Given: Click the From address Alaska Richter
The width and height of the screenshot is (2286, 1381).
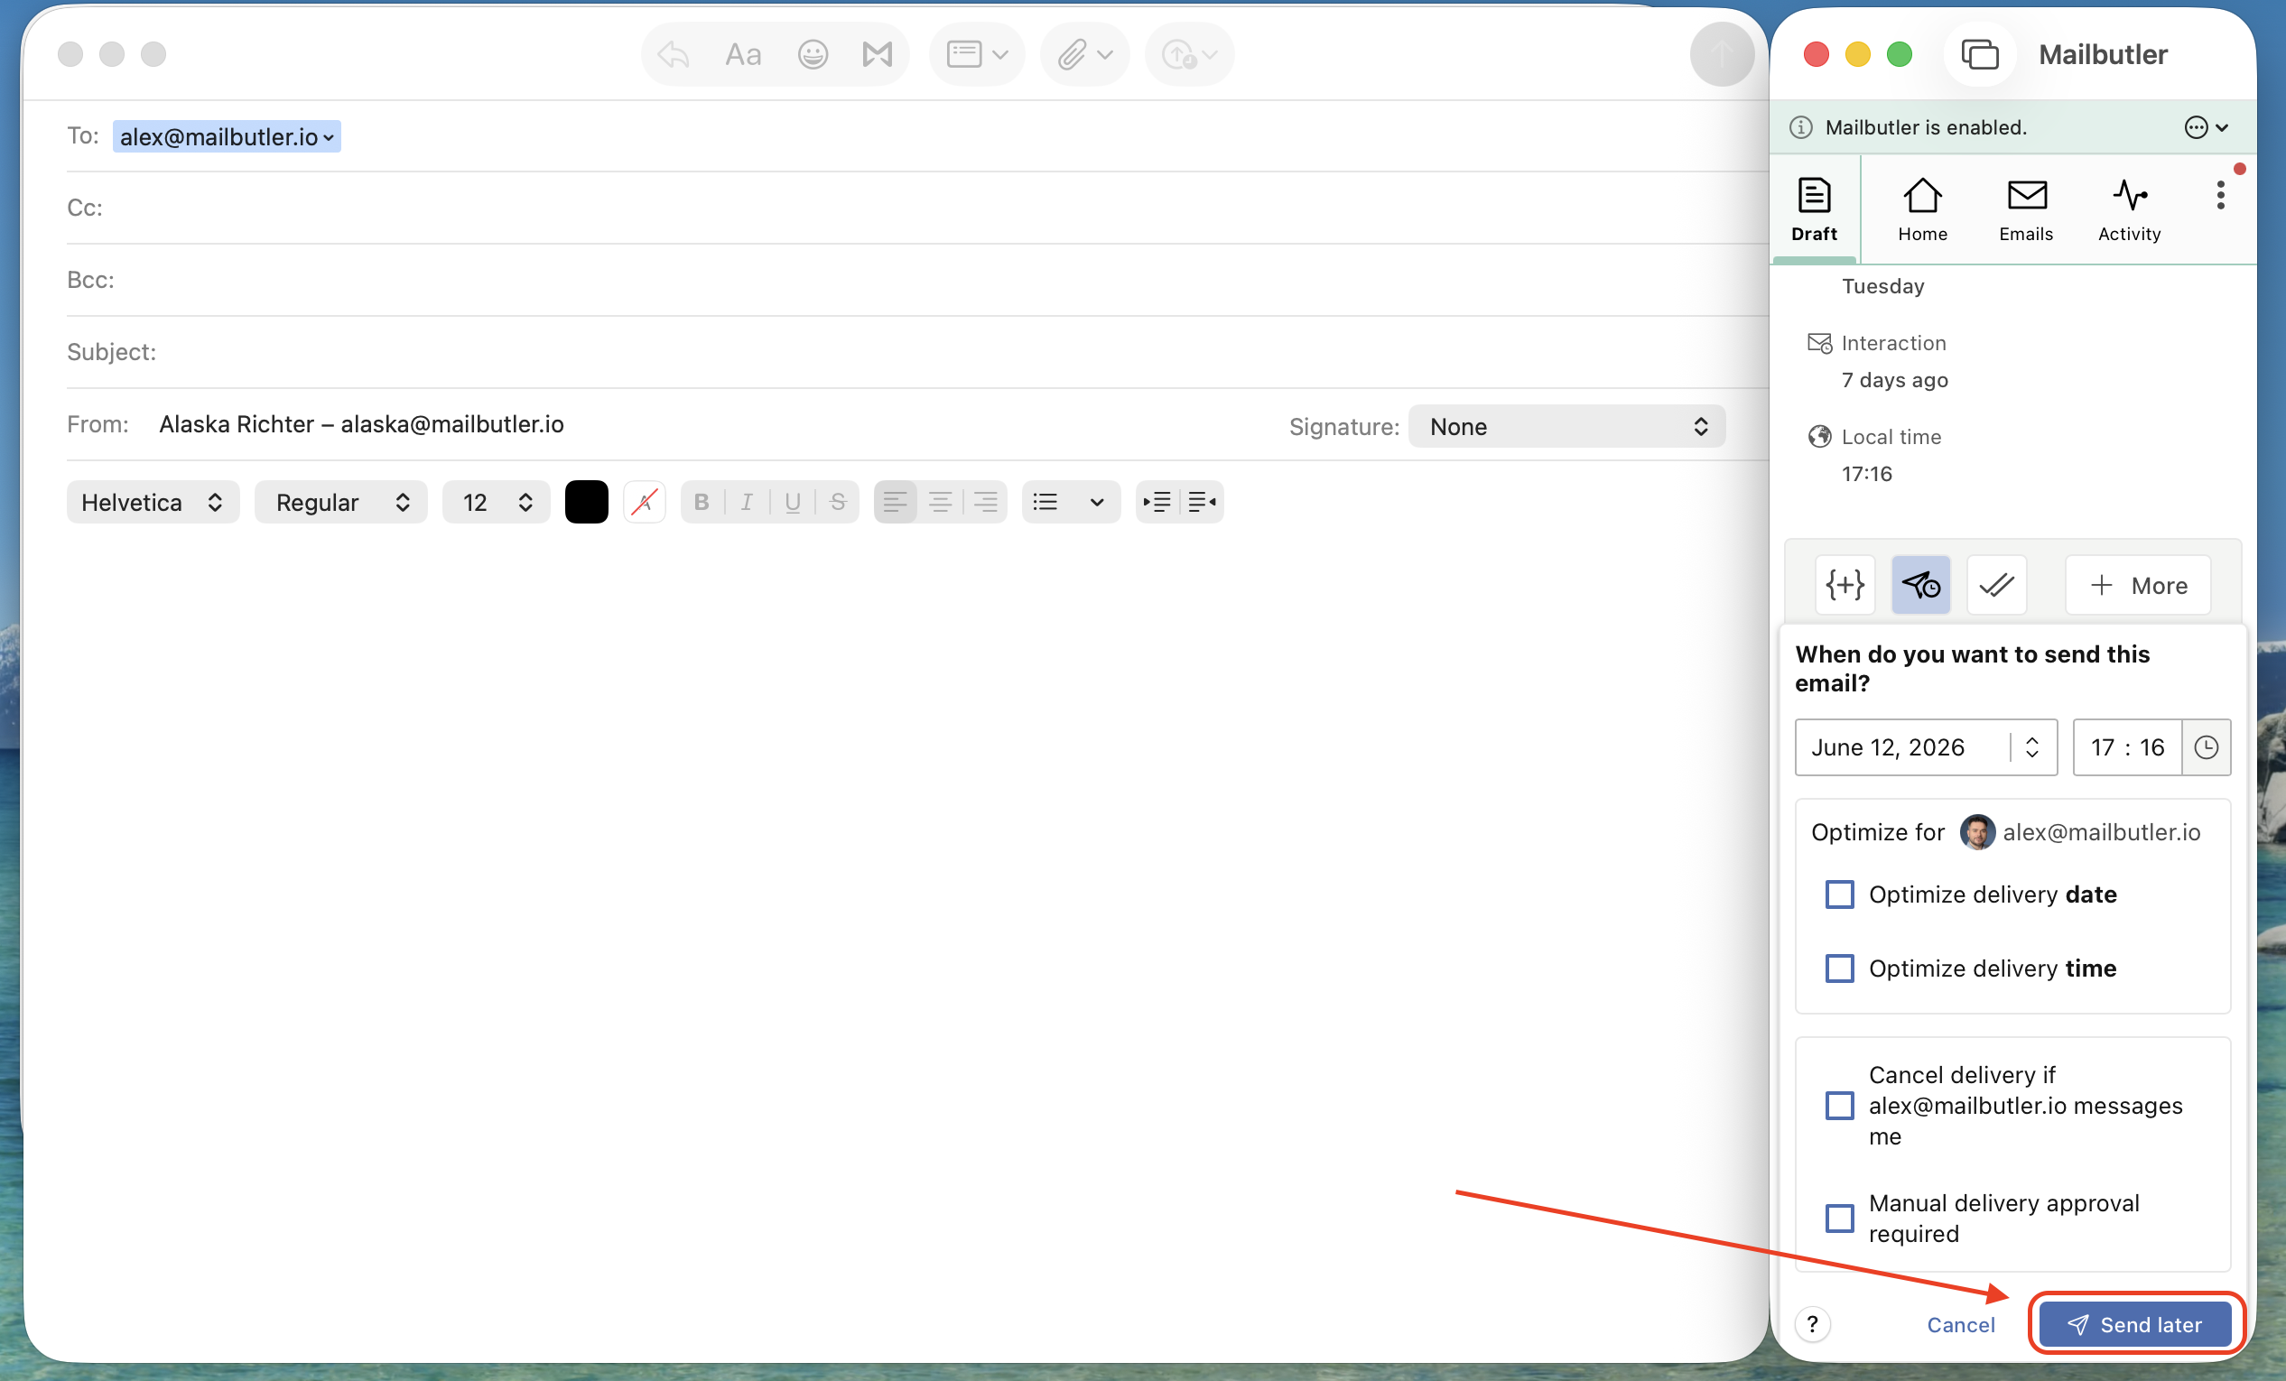Looking at the screenshot, I should point(361,425).
